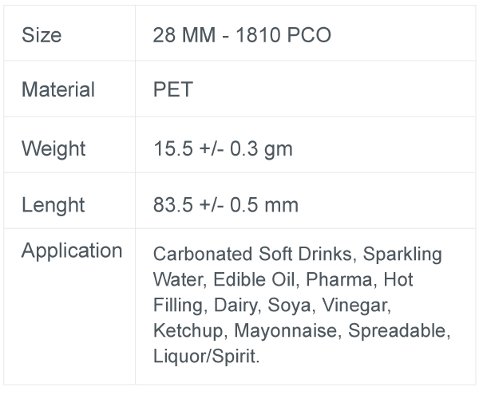This screenshot has height=399, width=479.
Task: Click the Lenght label cell
Action: click(x=69, y=200)
